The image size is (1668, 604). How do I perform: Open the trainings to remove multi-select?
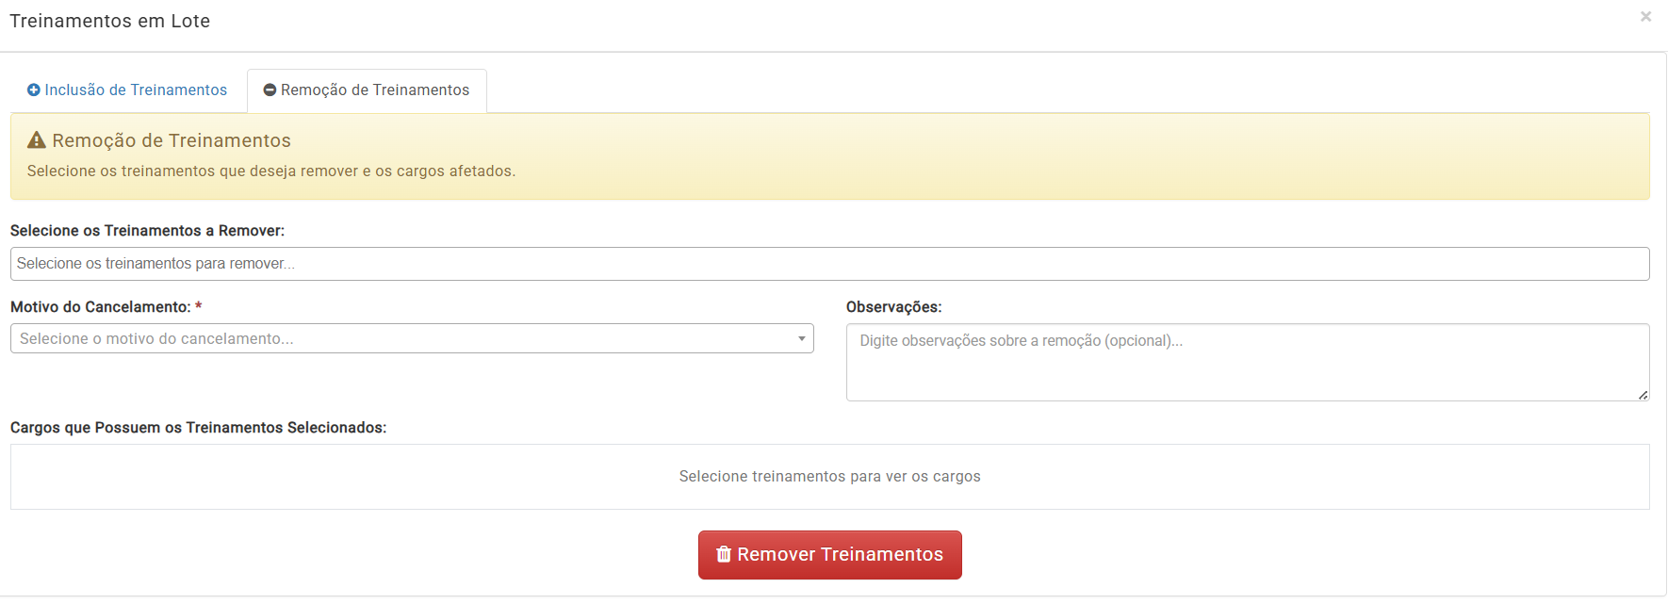(829, 264)
